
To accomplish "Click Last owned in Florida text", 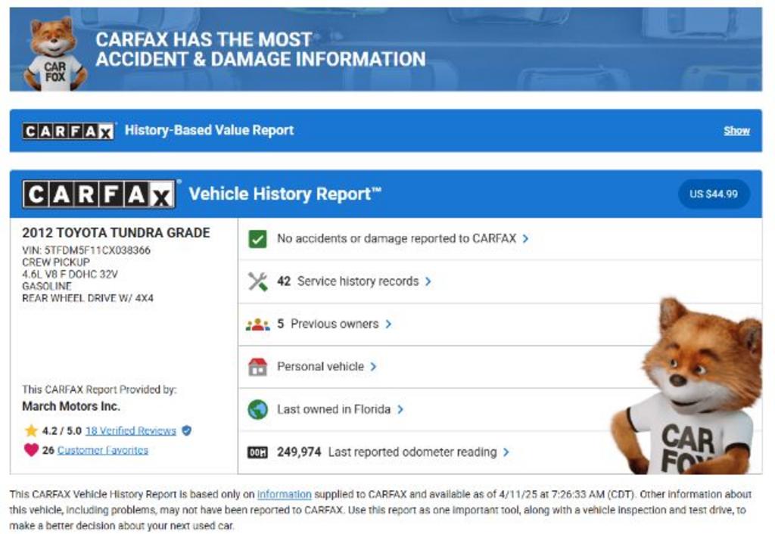I will [x=334, y=409].
